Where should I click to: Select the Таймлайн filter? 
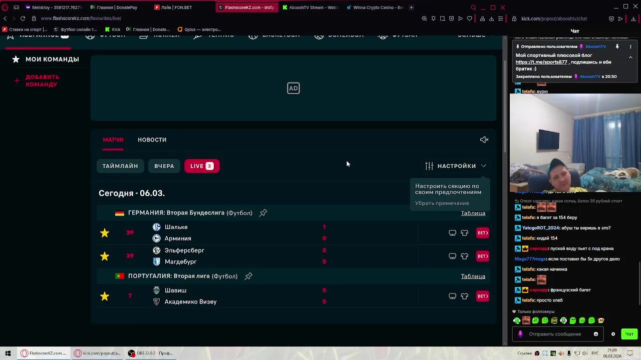point(120,166)
